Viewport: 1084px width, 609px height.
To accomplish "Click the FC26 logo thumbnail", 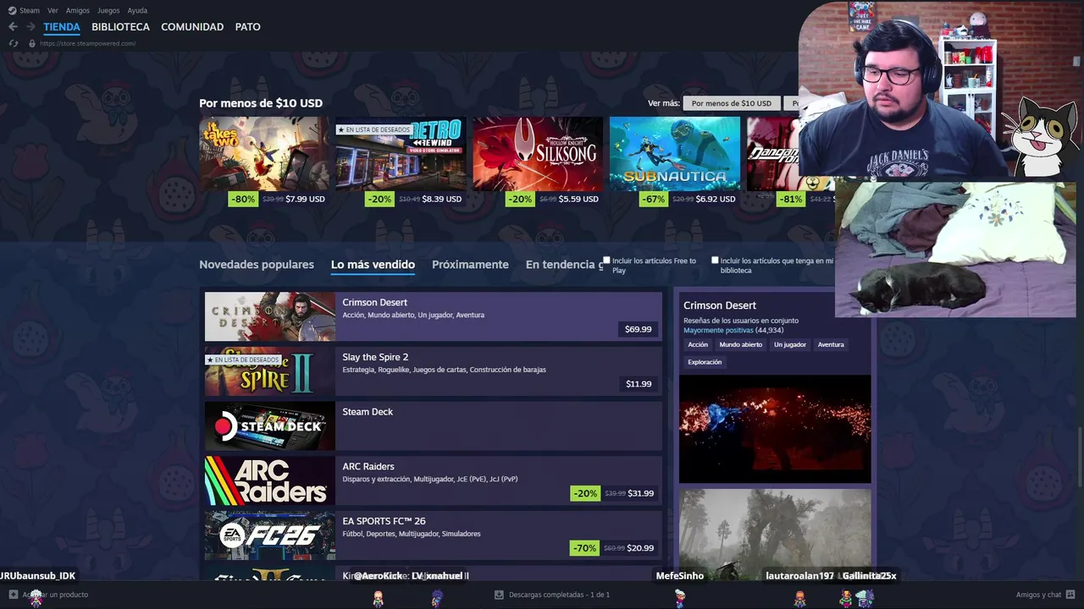I will tap(270, 535).
